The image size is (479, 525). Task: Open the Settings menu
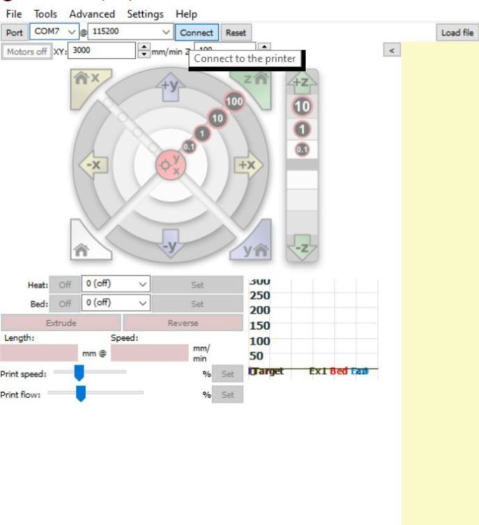pyautogui.click(x=146, y=14)
